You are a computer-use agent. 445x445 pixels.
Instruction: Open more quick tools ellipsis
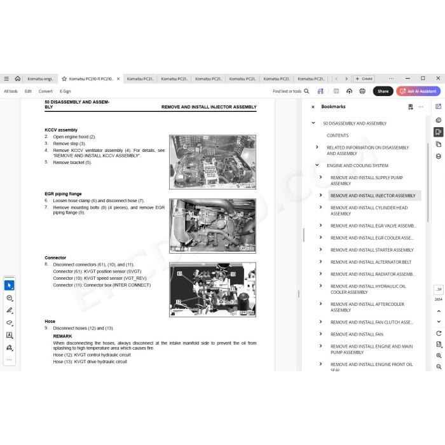[10, 360]
